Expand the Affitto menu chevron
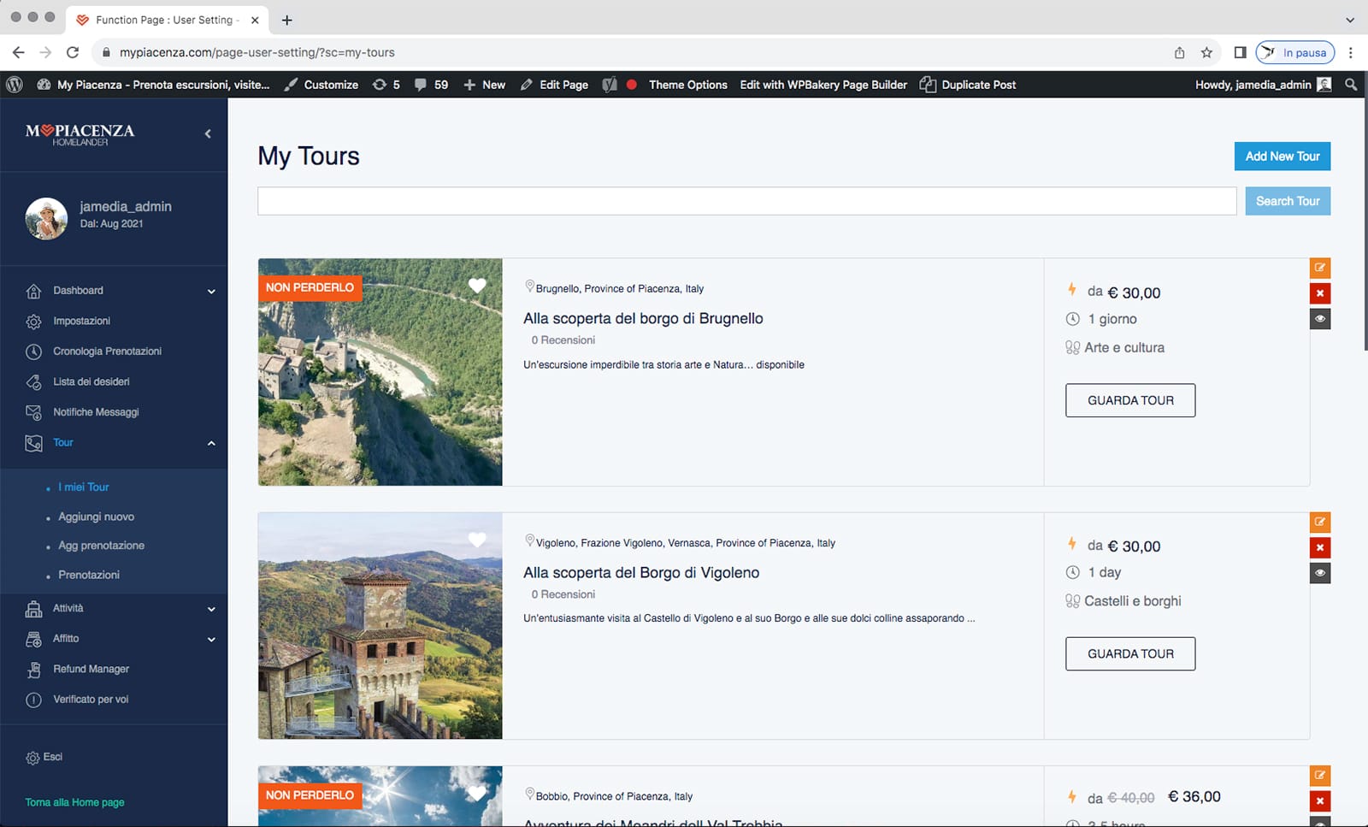This screenshot has height=827, width=1368. point(211,639)
